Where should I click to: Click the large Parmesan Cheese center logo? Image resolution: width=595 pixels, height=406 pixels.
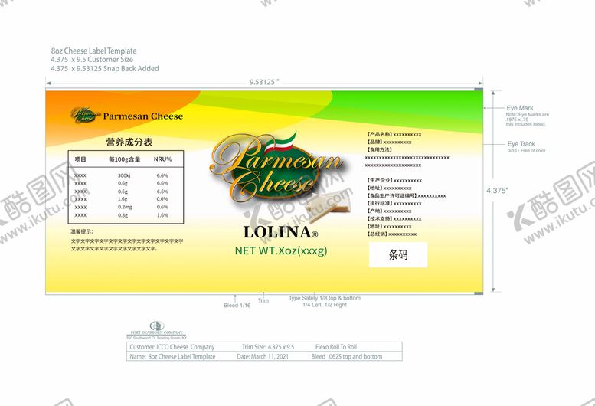click(x=276, y=169)
